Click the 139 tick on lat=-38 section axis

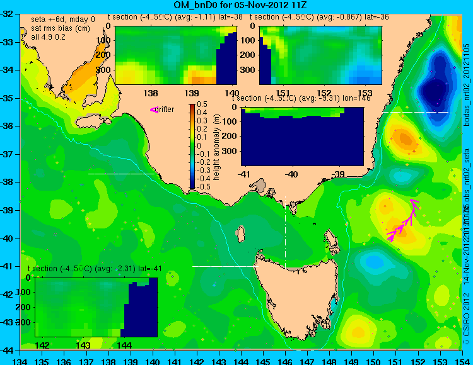[192, 93]
